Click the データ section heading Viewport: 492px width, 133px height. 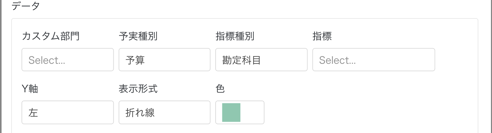point(26,5)
